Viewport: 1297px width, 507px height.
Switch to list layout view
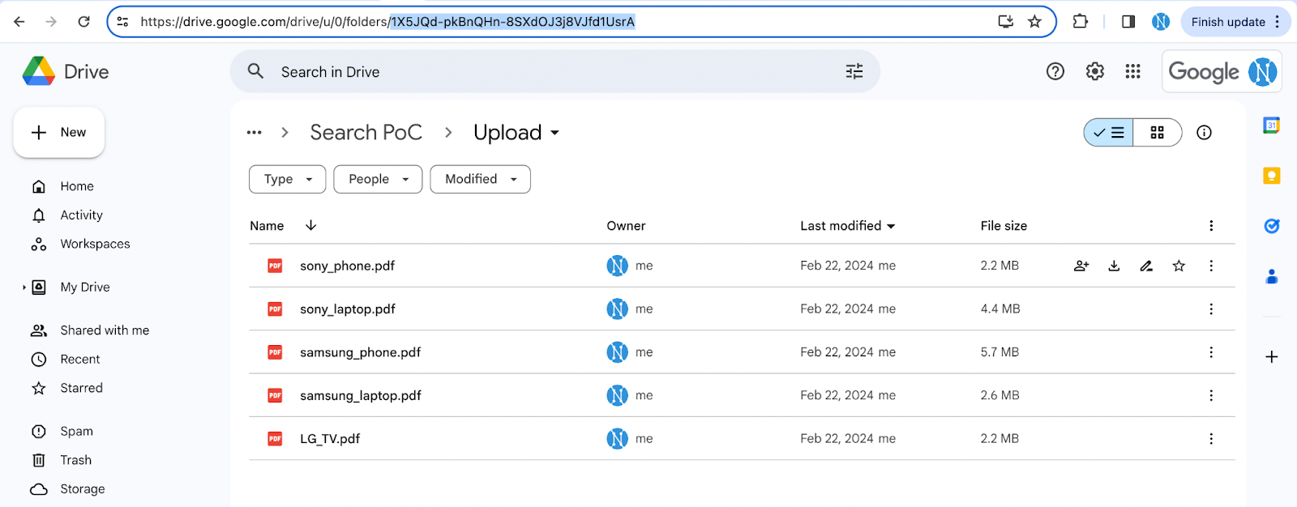tap(1108, 133)
